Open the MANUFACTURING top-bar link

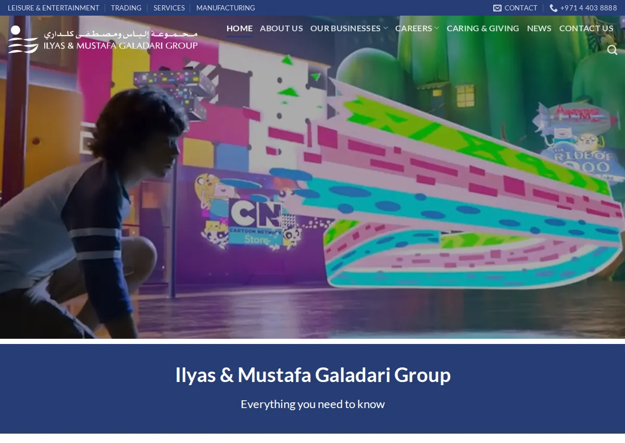coord(226,8)
